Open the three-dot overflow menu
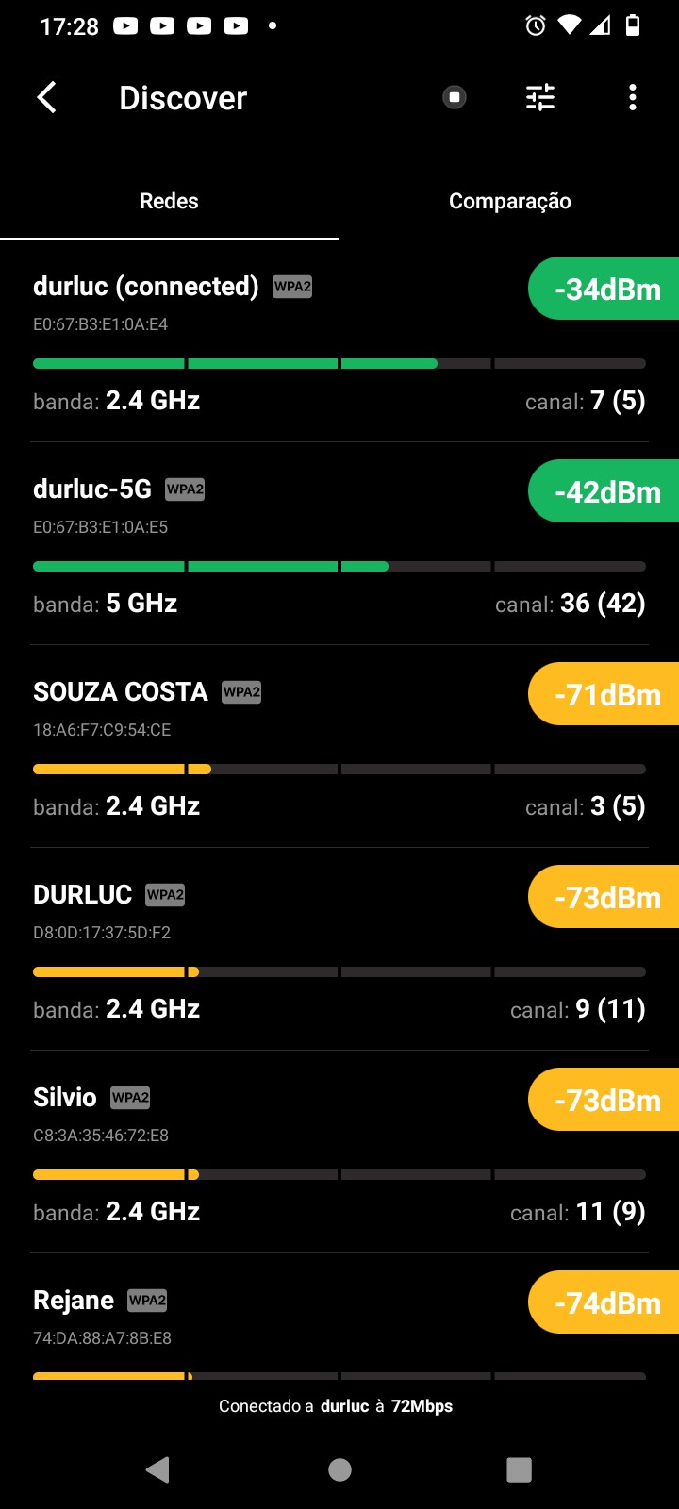 tap(632, 97)
